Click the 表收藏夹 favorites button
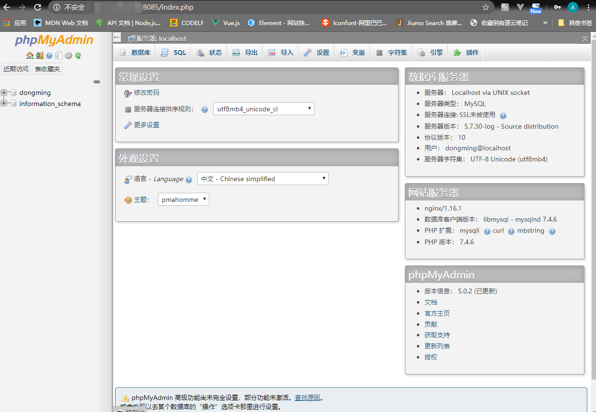Screen dimensions: 596x412 pyautogui.click(x=47, y=68)
